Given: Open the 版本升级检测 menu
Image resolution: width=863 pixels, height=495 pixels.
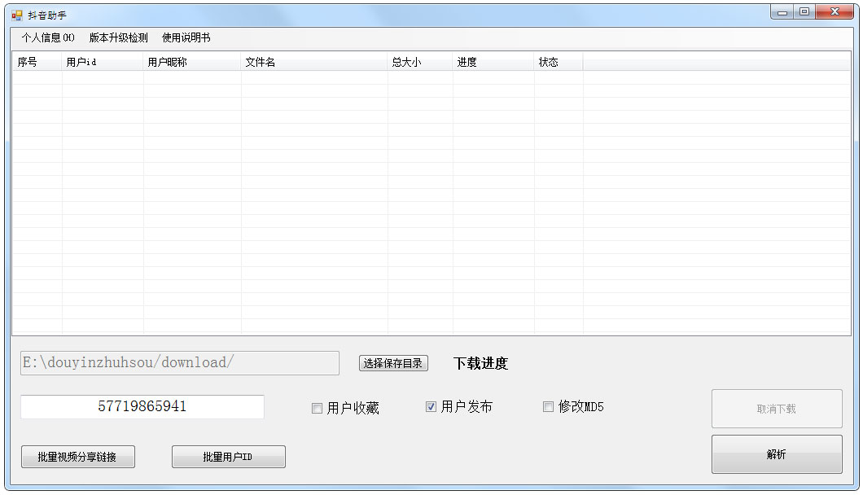Looking at the screenshot, I should click(118, 37).
